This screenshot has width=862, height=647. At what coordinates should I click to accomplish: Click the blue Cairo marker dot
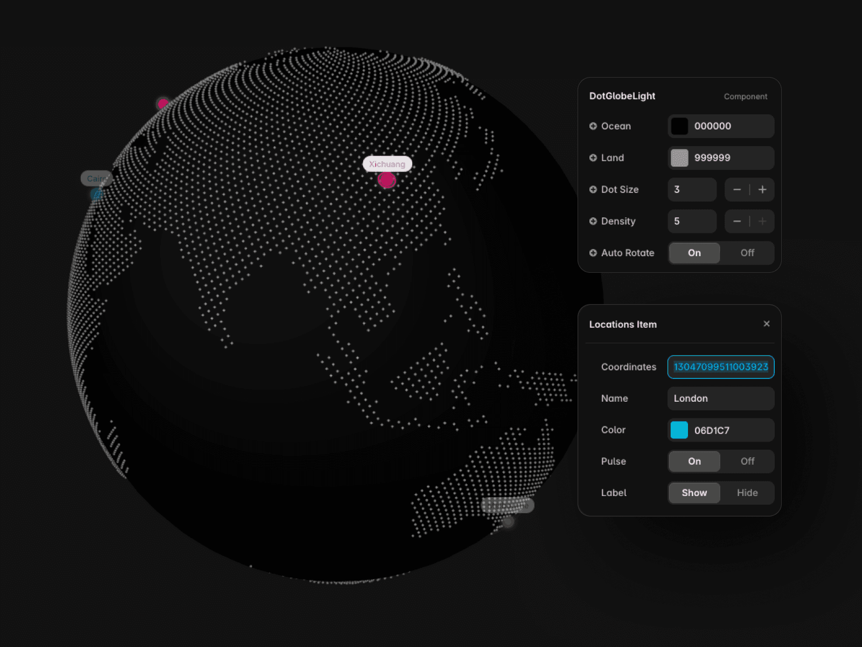pyautogui.click(x=97, y=194)
